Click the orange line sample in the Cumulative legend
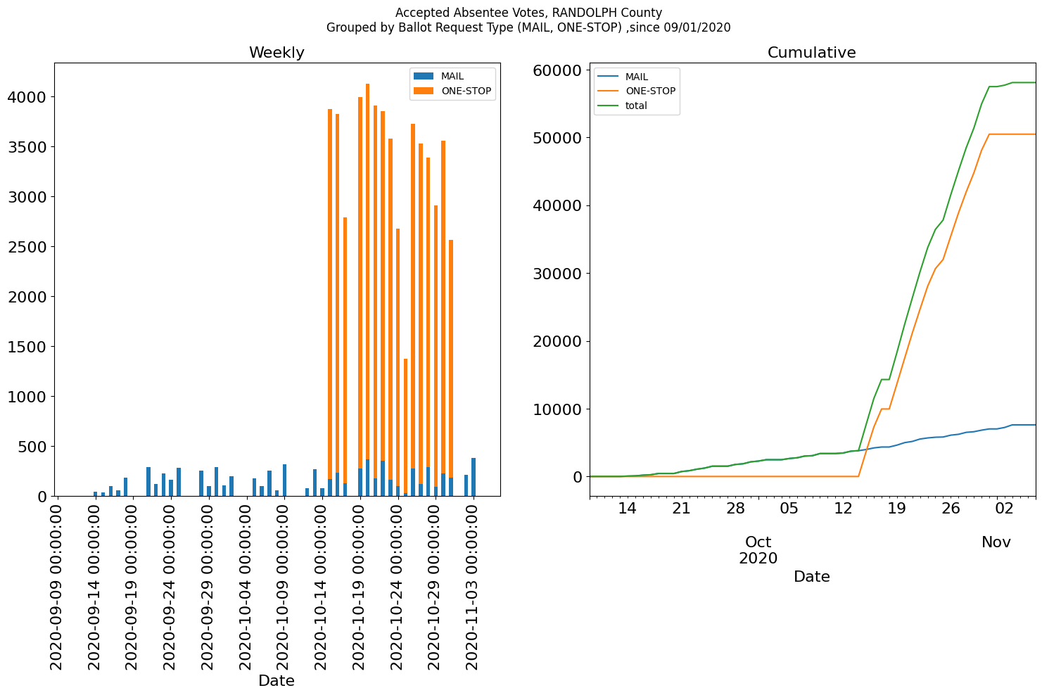The image size is (1042, 695). pyautogui.click(x=608, y=91)
